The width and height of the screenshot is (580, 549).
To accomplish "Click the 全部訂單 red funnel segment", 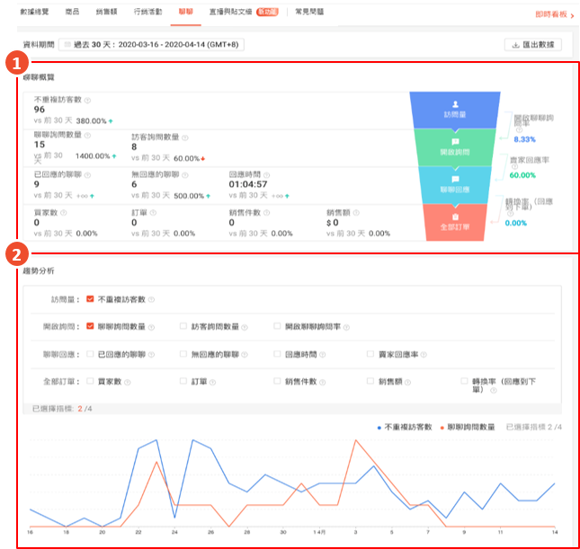I will pos(454,223).
